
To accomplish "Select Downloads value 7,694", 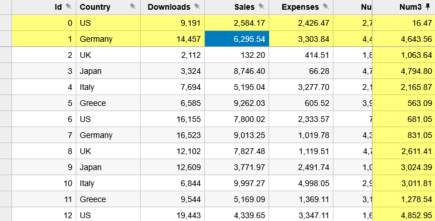I will [173, 87].
